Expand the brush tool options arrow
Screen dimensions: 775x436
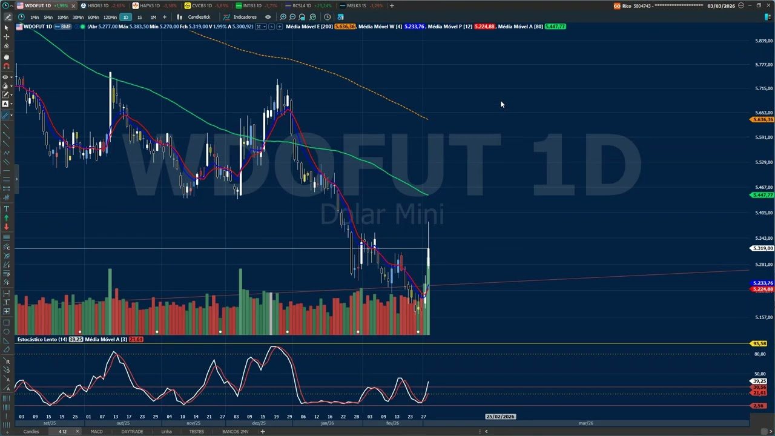(12, 113)
